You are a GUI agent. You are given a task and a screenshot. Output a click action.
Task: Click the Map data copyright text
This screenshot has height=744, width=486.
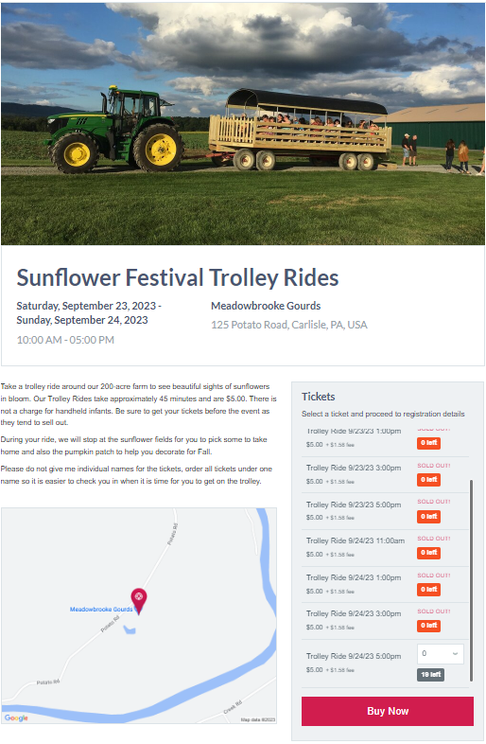point(258,719)
